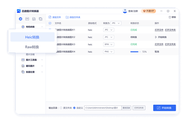
Task: Open the PNG format dropdown for image 4
Action: click(x=109, y=52)
